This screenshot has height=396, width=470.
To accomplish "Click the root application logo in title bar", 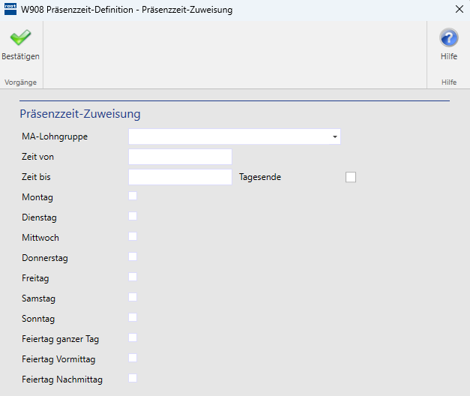I will click(x=10, y=9).
